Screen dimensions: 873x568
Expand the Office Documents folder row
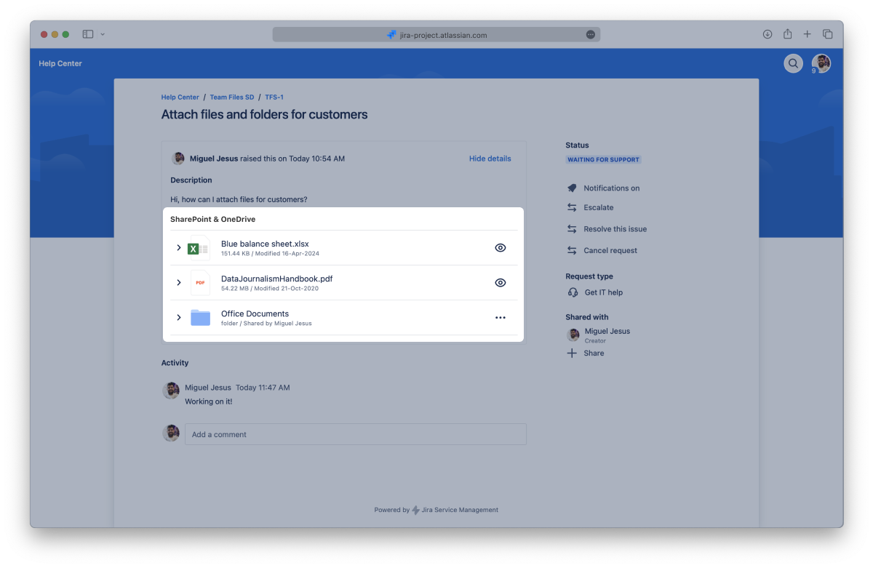[179, 318]
